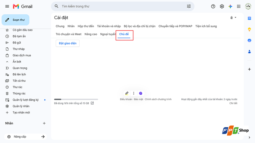
Task: Open the Bảo mật link
Action: tap(139, 99)
